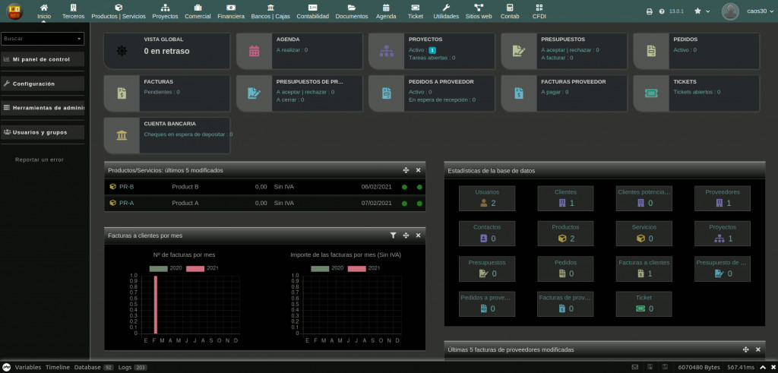Image resolution: width=778 pixels, height=373 pixels.
Task: Click Reportar un error link
Action: click(40, 160)
